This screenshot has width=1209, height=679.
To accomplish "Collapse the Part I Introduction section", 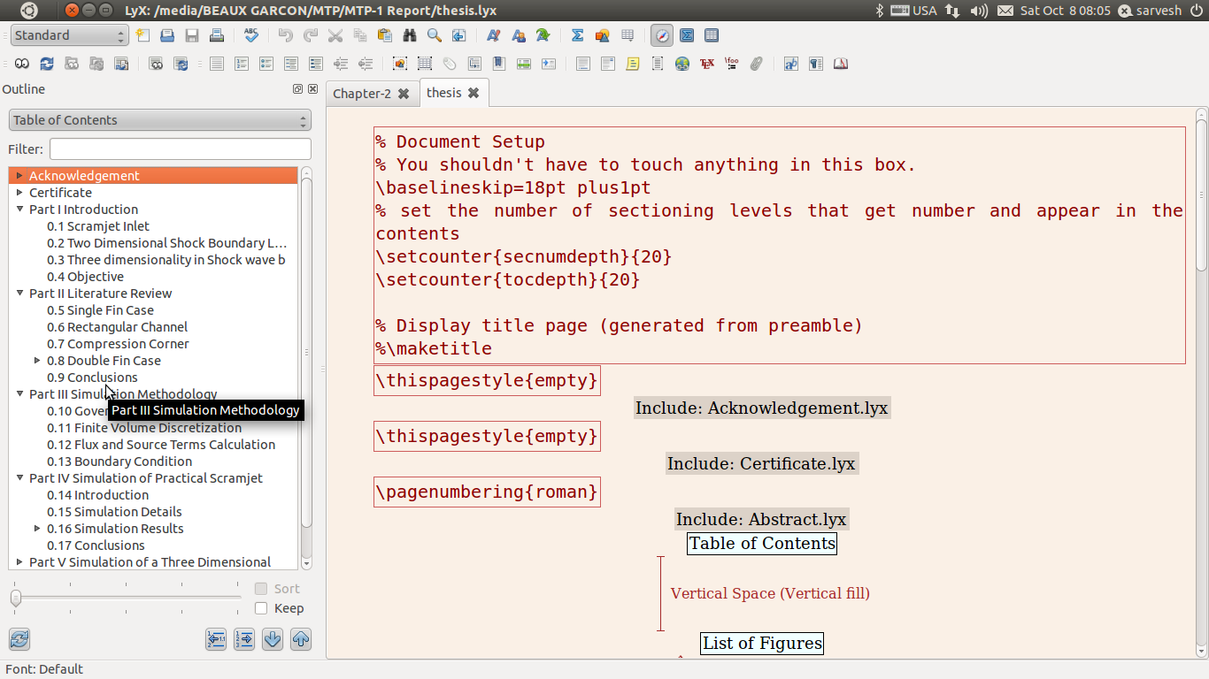I will [19, 209].
